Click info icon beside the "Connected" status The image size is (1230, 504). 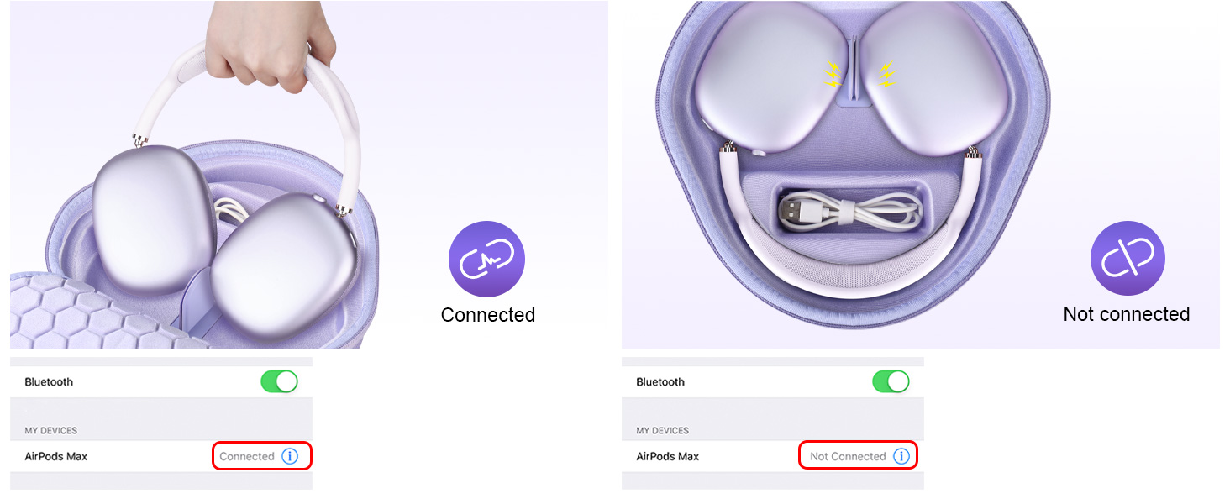(x=290, y=456)
